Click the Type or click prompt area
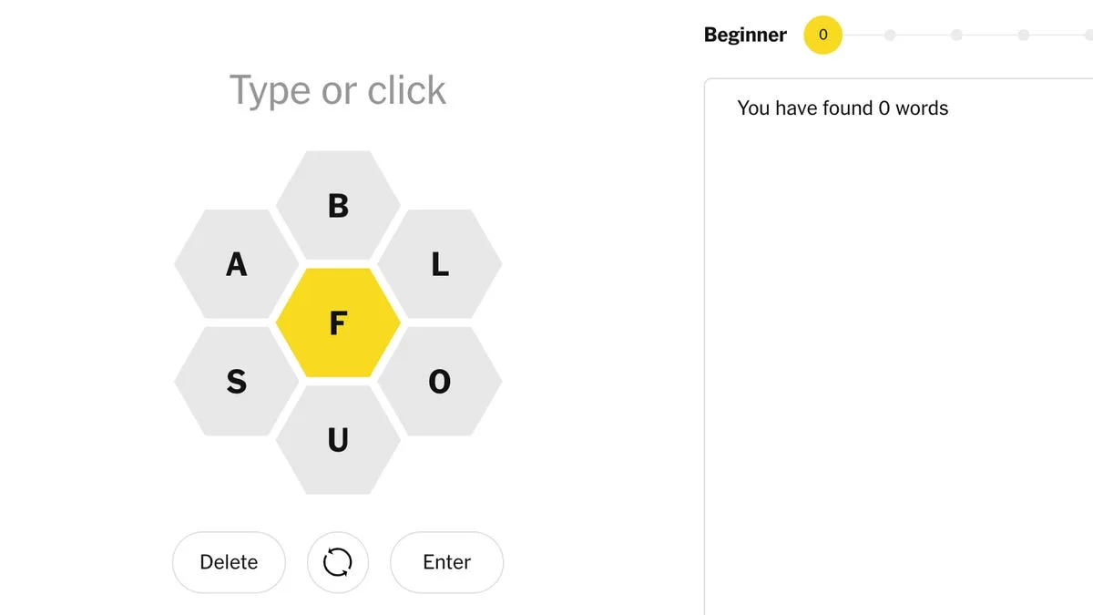The image size is (1093, 615). pos(338,89)
